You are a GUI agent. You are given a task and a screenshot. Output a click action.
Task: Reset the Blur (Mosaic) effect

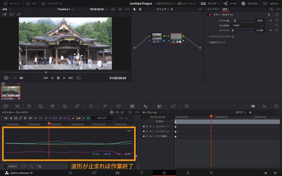click(277, 15)
